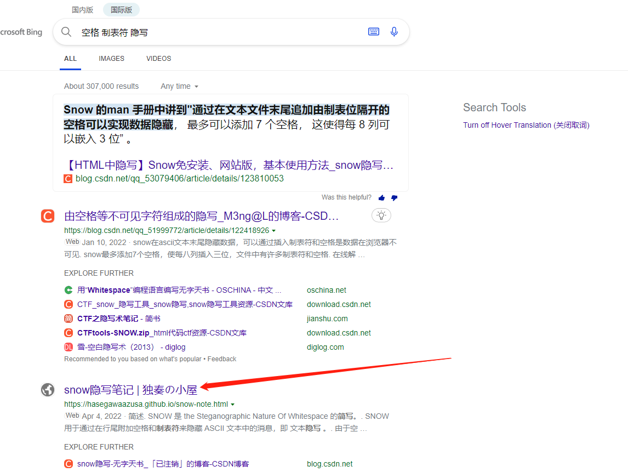Image resolution: width=628 pixels, height=472 pixels.
Task: Click the thumbs down feedback icon
Action: [x=394, y=198]
